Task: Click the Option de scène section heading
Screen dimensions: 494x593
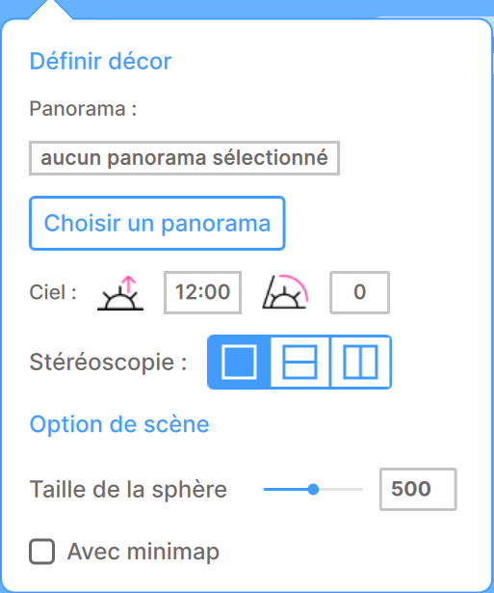Action: (x=119, y=424)
